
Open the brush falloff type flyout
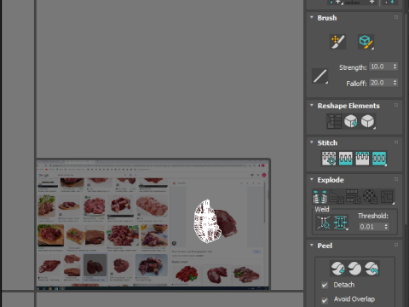320,76
